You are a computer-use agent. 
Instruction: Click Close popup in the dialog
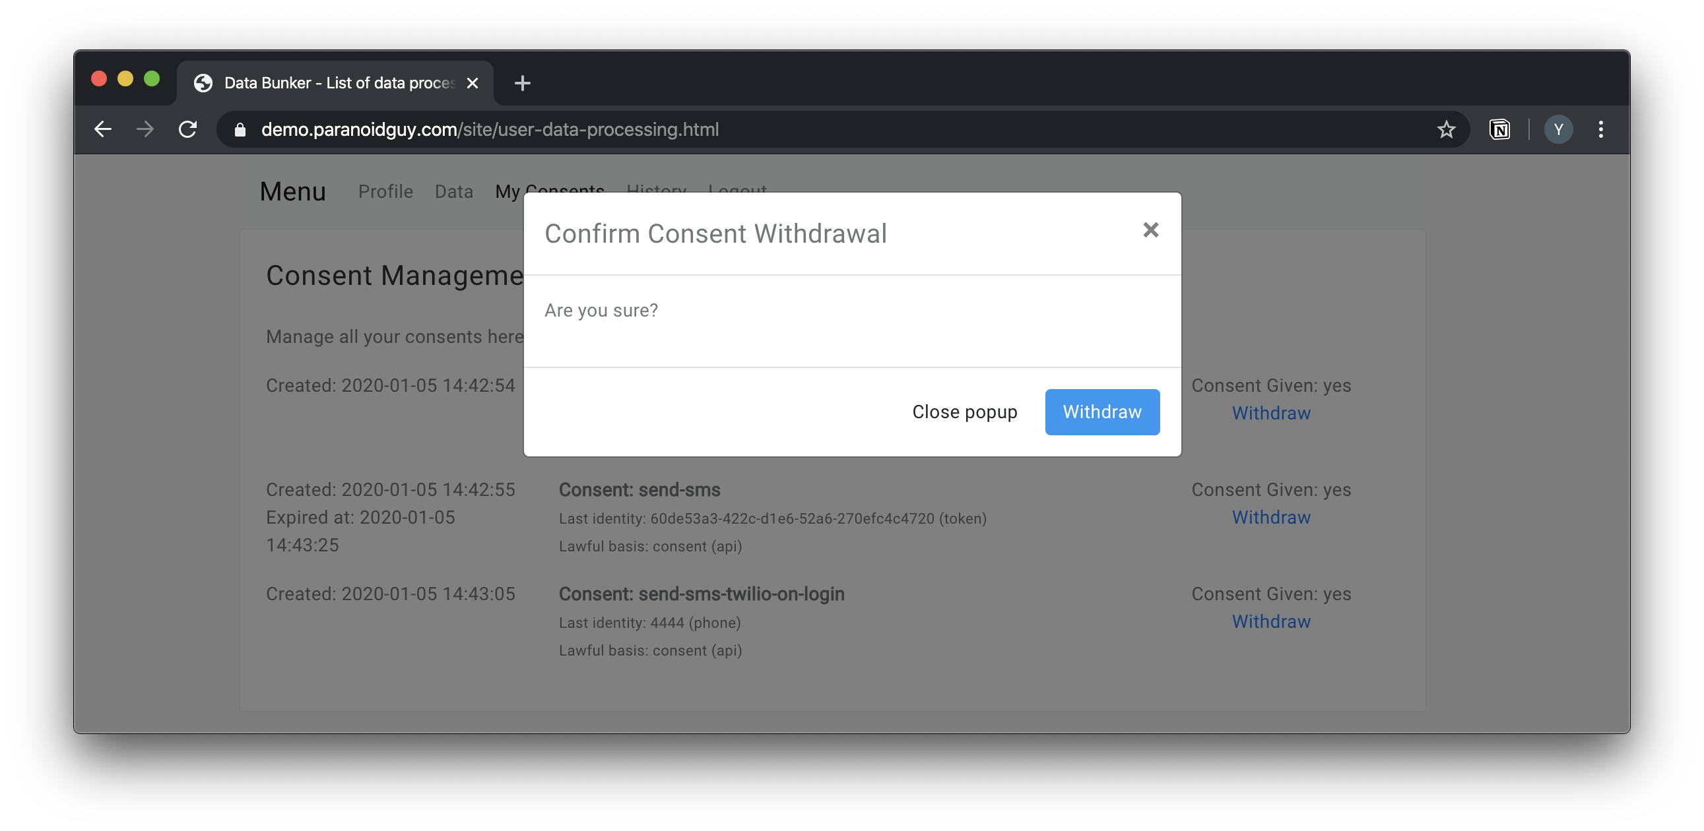(965, 411)
